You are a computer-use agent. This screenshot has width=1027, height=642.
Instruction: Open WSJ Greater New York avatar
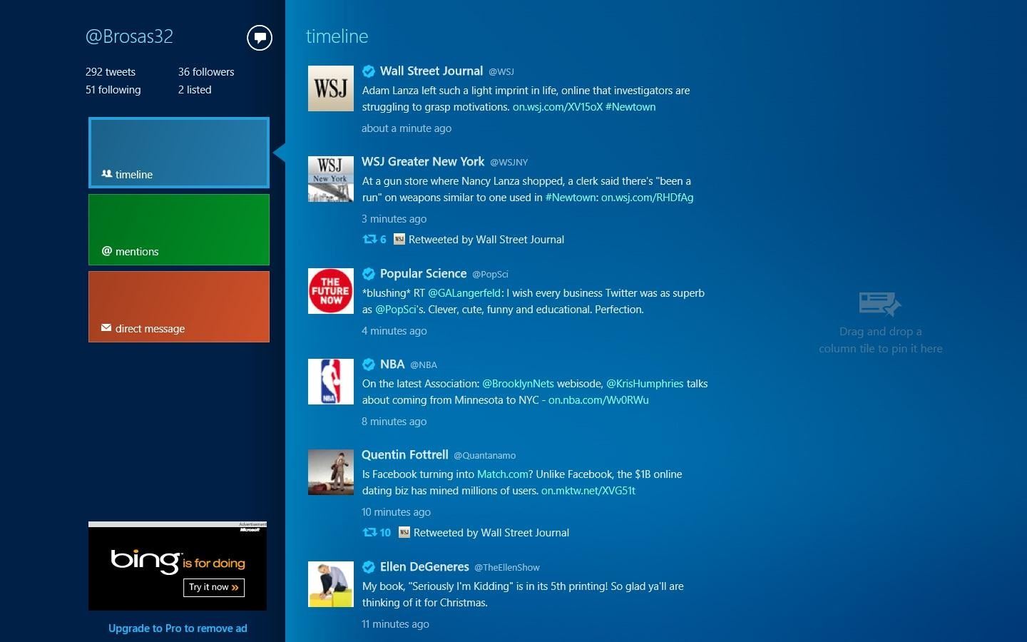pos(331,179)
